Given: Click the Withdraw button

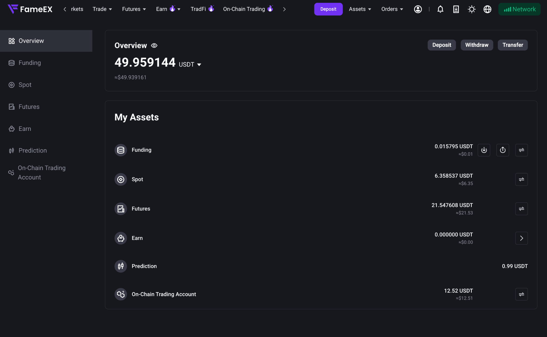Looking at the screenshot, I should coord(477,45).
